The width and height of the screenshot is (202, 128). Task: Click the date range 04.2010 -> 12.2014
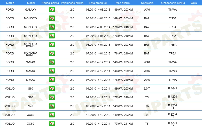[98, 97]
